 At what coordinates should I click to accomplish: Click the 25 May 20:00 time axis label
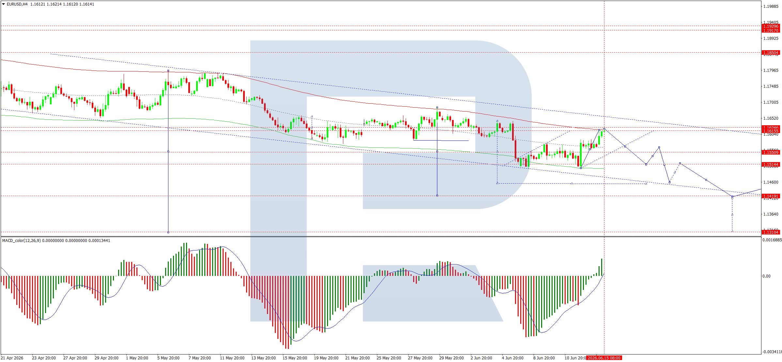[x=389, y=358]
